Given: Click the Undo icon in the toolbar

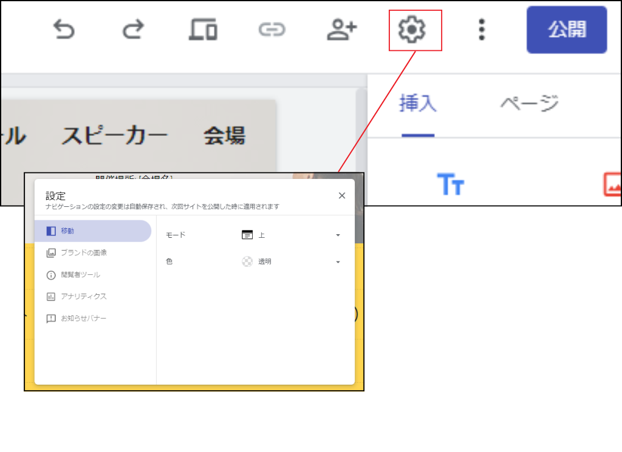Looking at the screenshot, I should 65,29.
